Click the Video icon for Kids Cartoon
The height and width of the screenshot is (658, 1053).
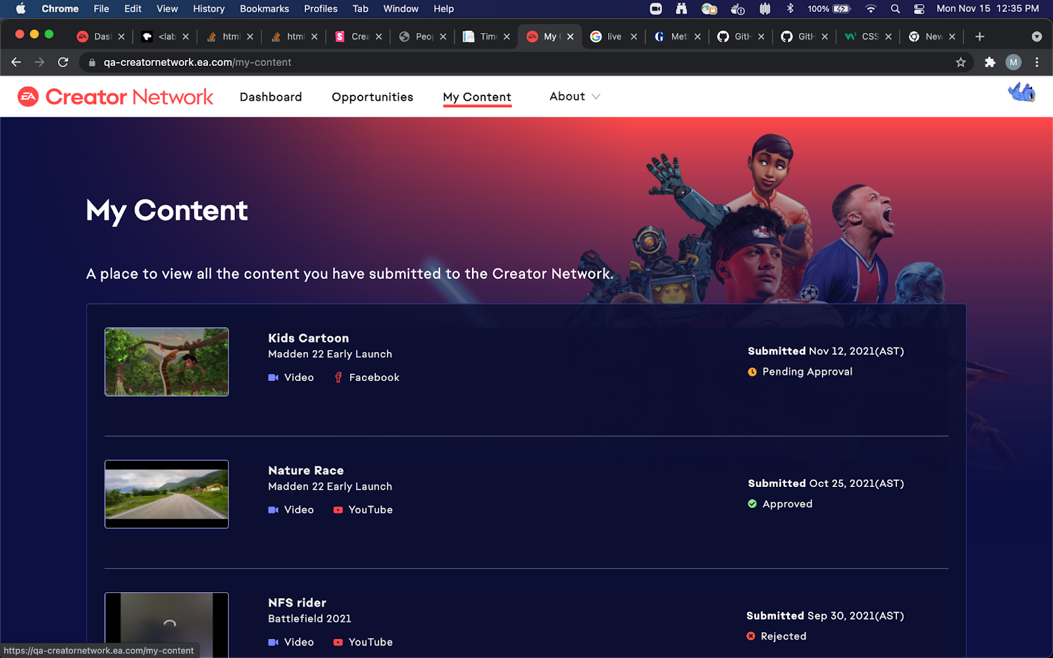(x=273, y=378)
